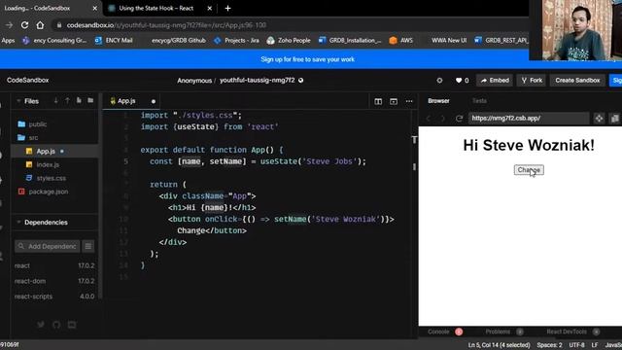Viewport: 622px width, 350px height.
Task: Click the preview navigator icon next to URL
Action: click(x=599, y=119)
